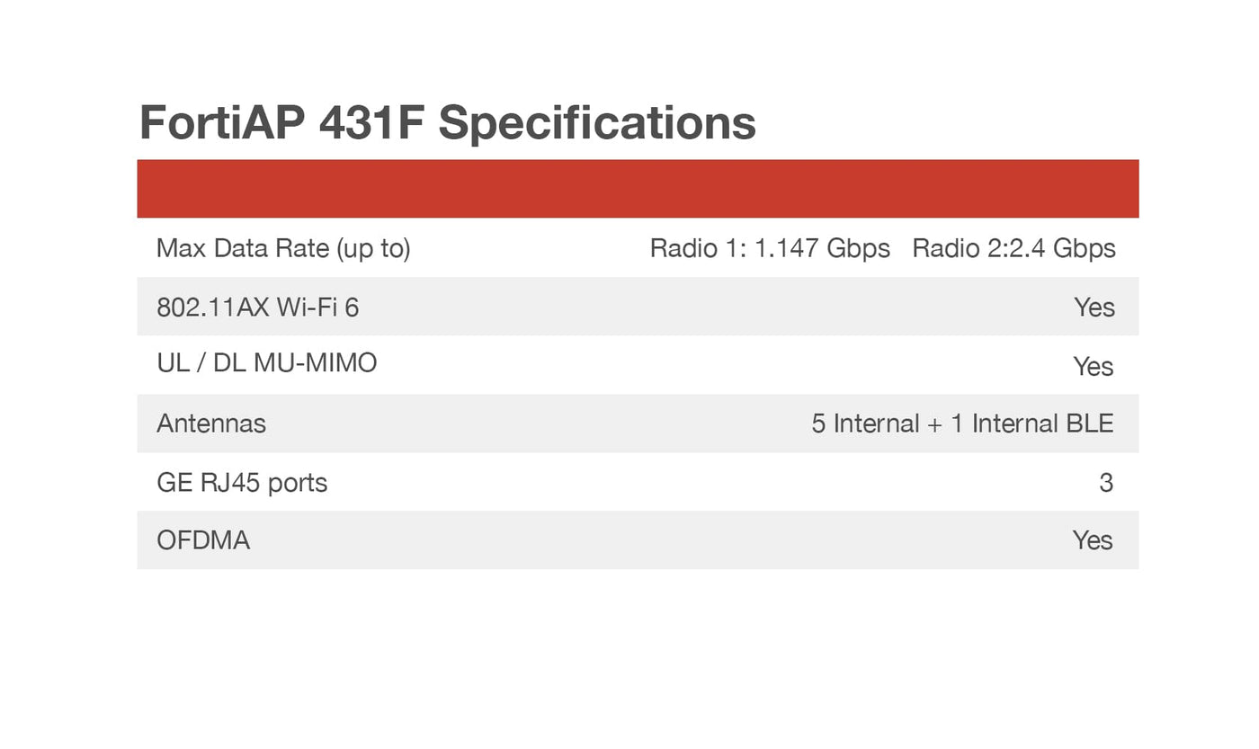Select the Max Data Rate (up to) label

point(283,248)
